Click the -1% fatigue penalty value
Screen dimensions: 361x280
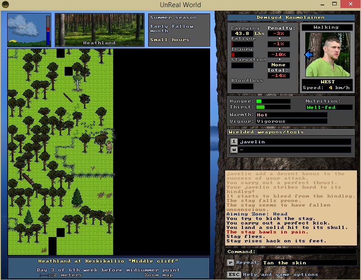[278, 44]
